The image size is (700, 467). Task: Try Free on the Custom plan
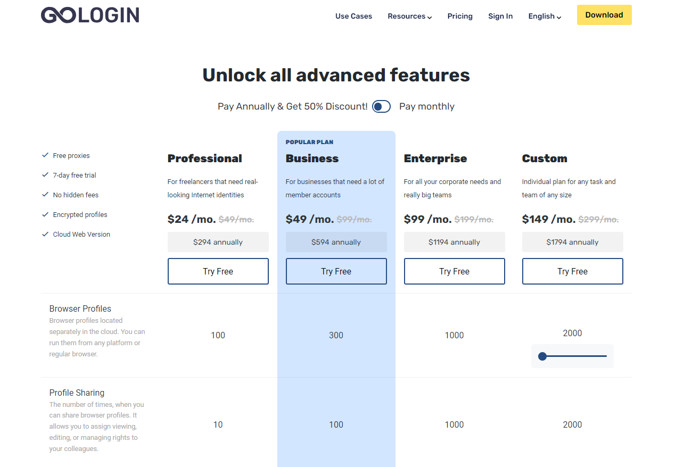[573, 271]
